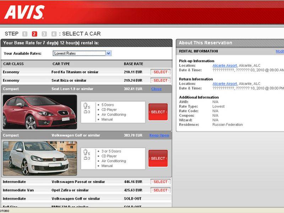
Task: Click the 446.16 EUR base rate
Action: pyautogui.click(x=133, y=182)
